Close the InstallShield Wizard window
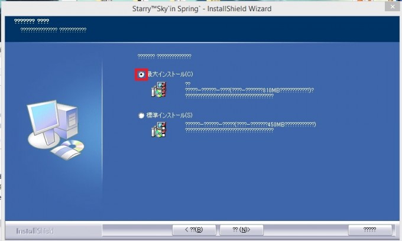 point(393,6)
